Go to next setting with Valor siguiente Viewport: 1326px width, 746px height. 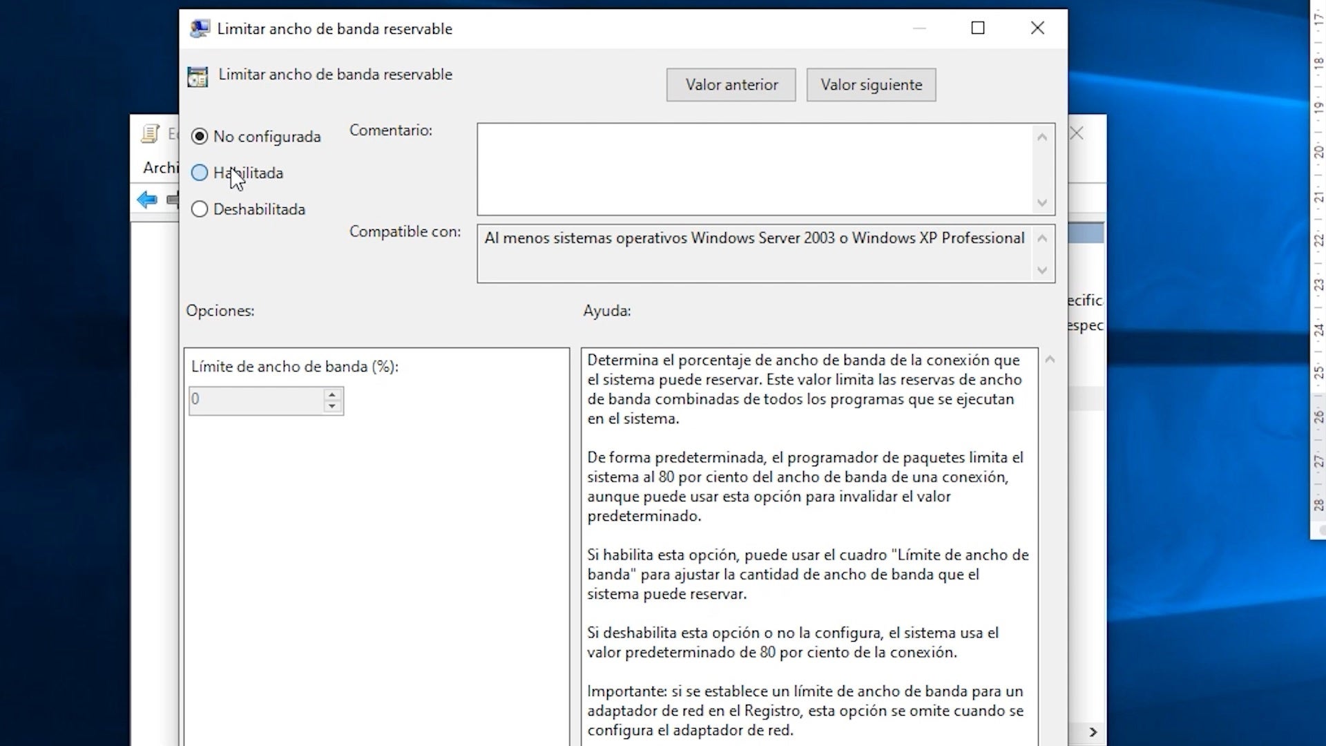click(x=871, y=85)
